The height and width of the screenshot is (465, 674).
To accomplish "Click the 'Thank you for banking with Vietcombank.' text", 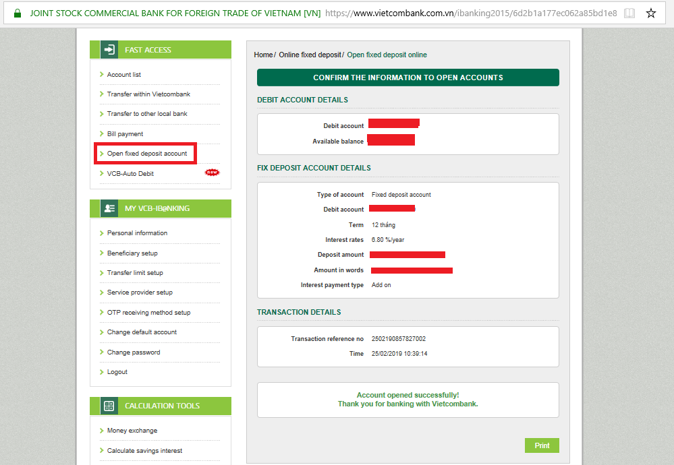I will 408,404.
